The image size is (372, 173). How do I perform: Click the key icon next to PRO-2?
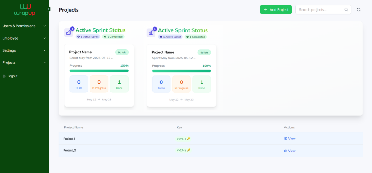pos(189,150)
